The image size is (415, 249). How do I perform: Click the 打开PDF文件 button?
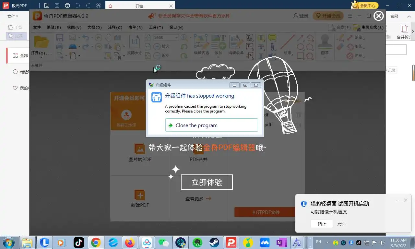(x=266, y=212)
